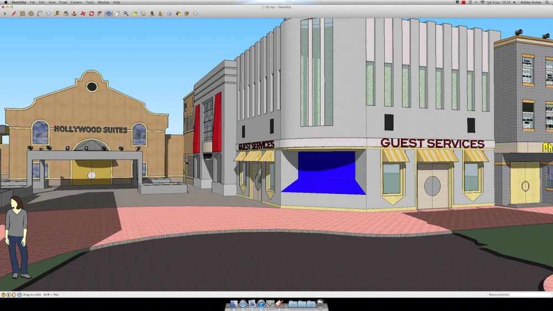Select the Zoom magnifier tool

(126, 14)
